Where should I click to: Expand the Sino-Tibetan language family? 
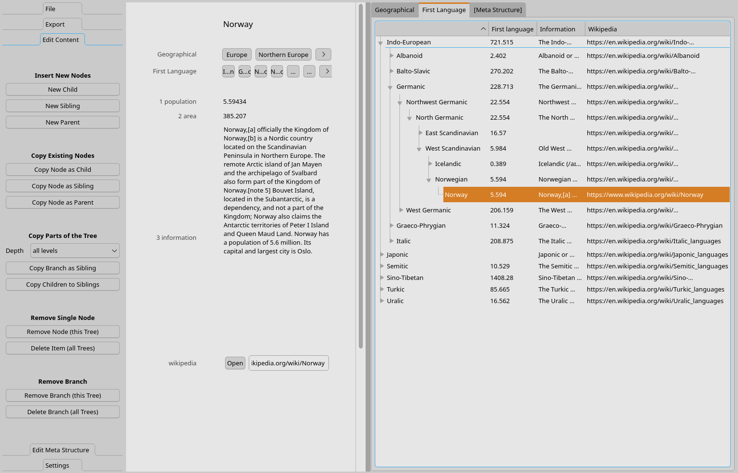(x=382, y=278)
